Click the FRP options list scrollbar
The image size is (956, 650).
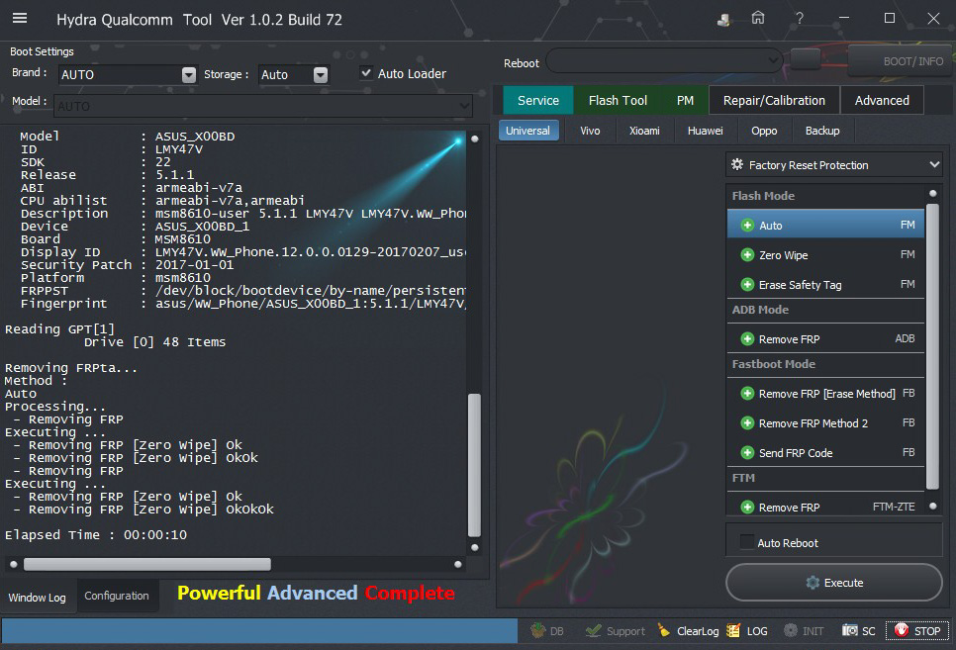pos(932,347)
